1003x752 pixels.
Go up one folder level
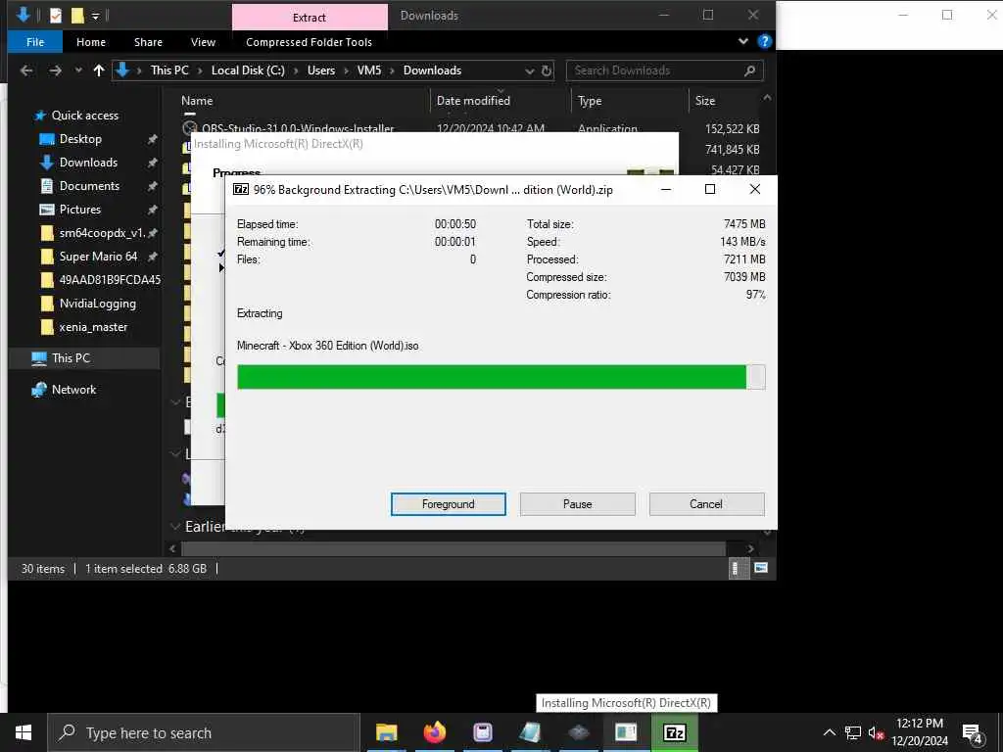99,70
